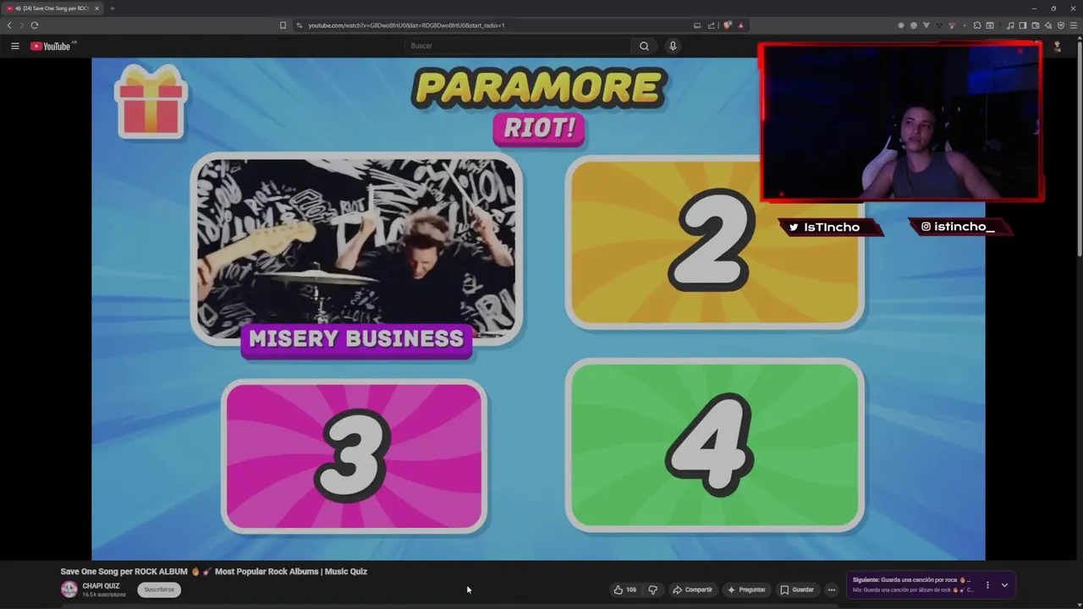Click the magnifier search button
This screenshot has width=1083, height=609.
pos(644,46)
